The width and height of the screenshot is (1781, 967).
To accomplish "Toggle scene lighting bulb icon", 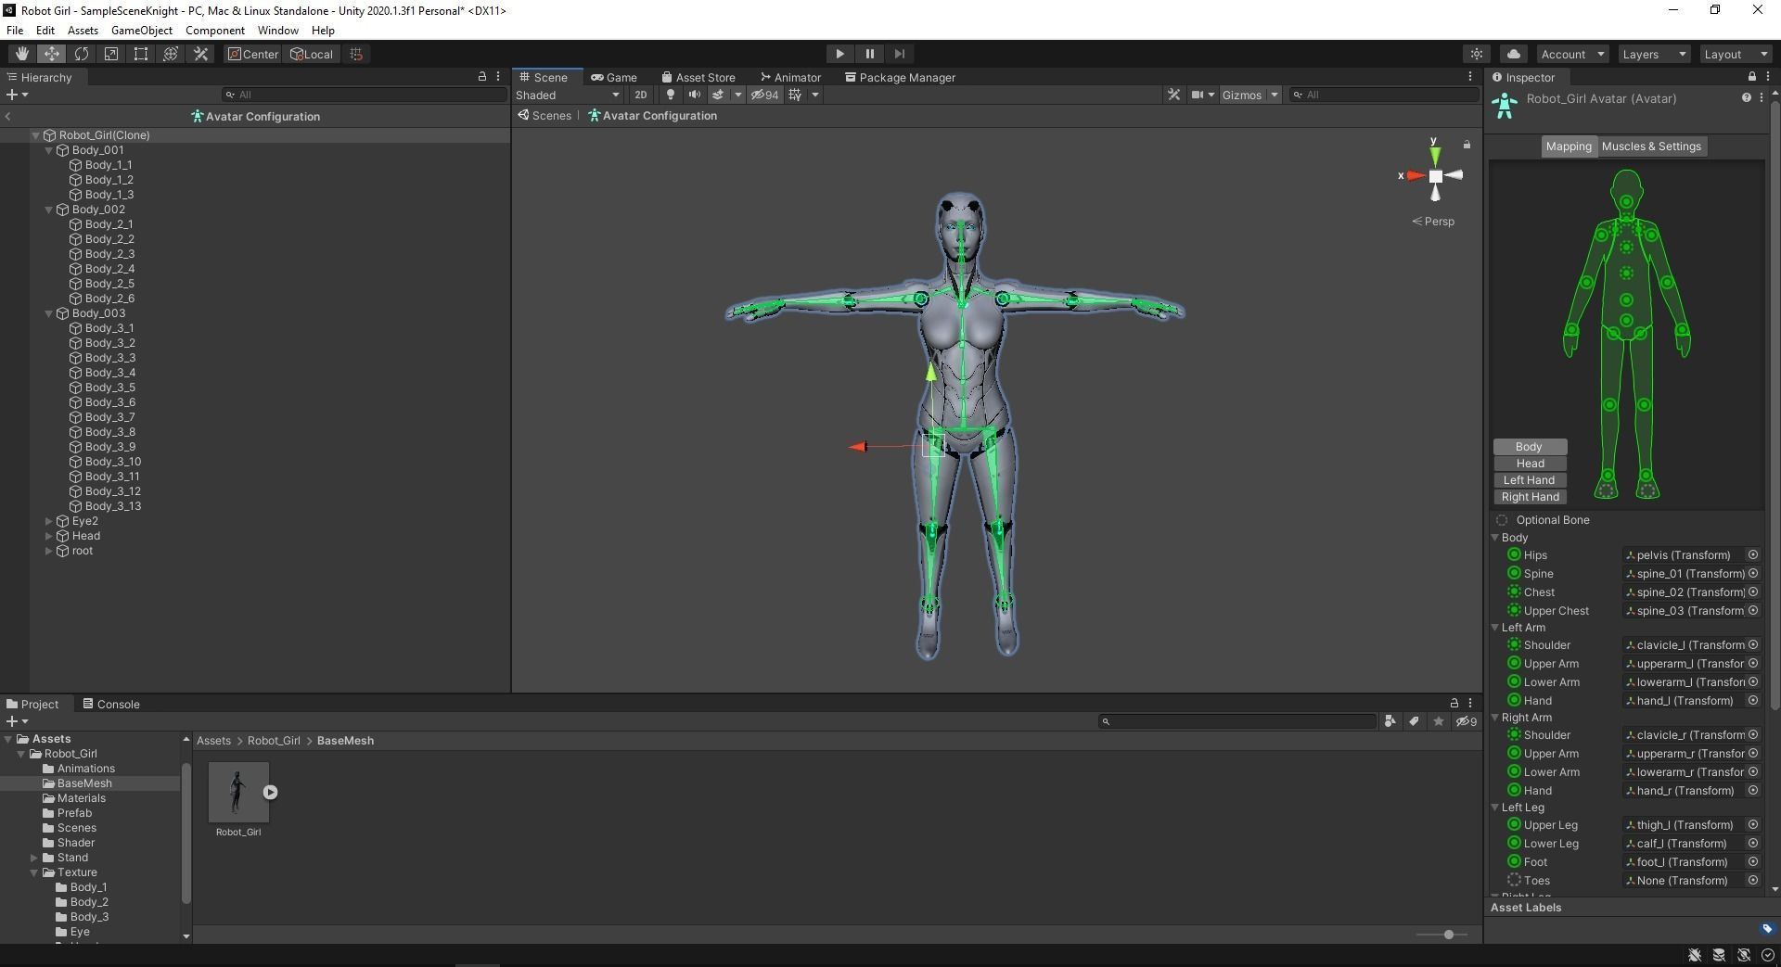I will (x=670, y=95).
